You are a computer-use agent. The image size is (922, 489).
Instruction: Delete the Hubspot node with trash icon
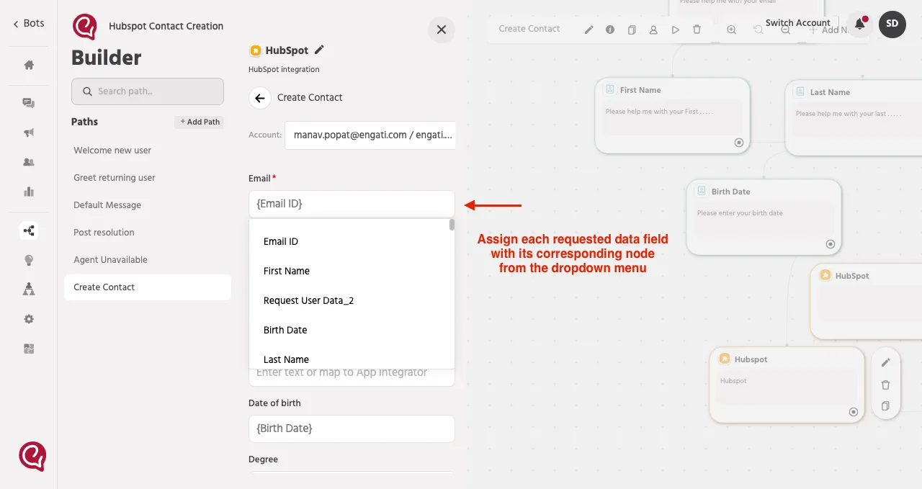[x=886, y=385]
